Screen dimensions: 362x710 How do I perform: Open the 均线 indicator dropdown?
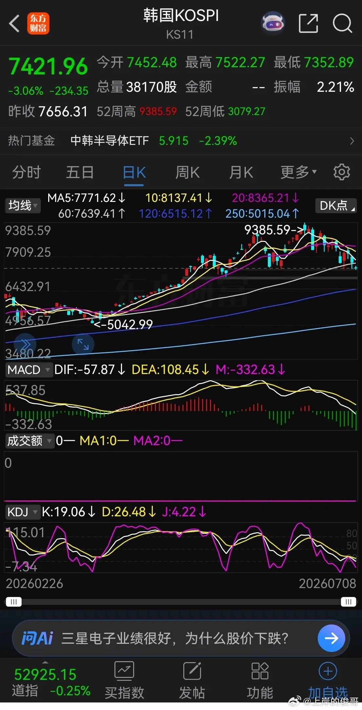pos(23,206)
